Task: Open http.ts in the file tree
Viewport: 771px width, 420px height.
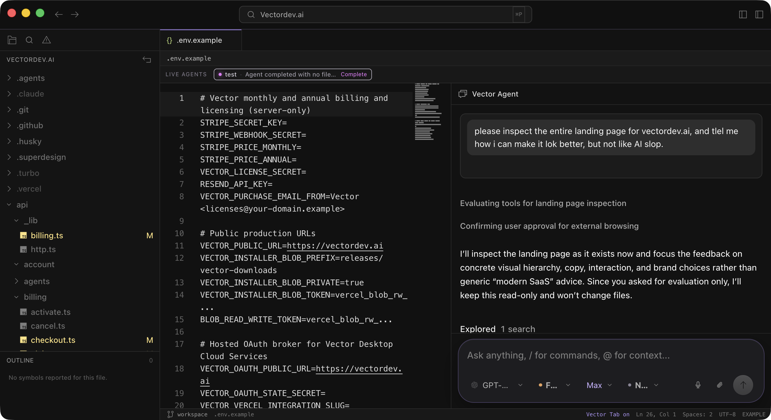Action: (43, 249)
